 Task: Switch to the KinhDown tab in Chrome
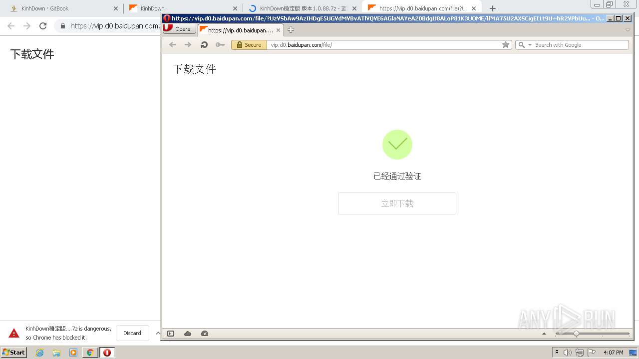point(182,8)
